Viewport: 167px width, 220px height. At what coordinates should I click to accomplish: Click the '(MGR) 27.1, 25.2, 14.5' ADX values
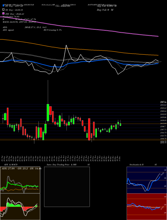click(35, 27)
